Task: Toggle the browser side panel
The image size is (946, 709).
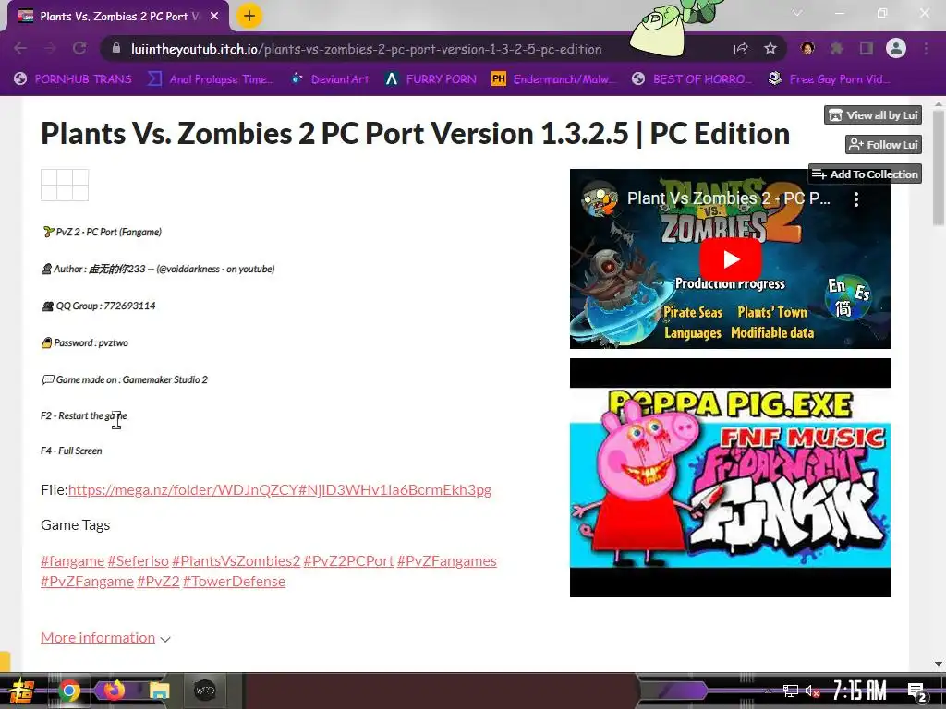Action: (867, 48)
